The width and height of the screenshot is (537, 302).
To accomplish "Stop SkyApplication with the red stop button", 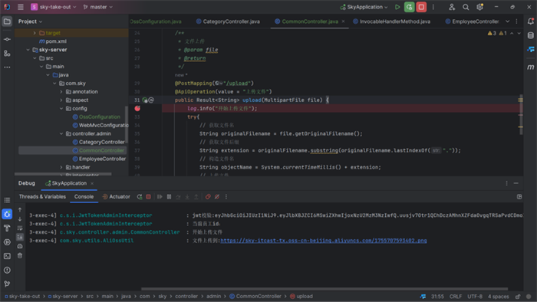I will [x=421, y=7].
